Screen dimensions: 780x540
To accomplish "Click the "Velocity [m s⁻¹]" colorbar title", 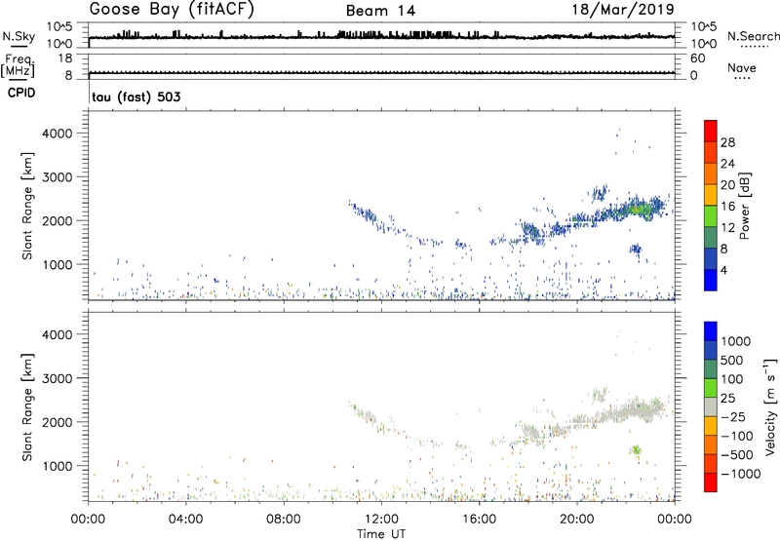I will tap(770, 406).
